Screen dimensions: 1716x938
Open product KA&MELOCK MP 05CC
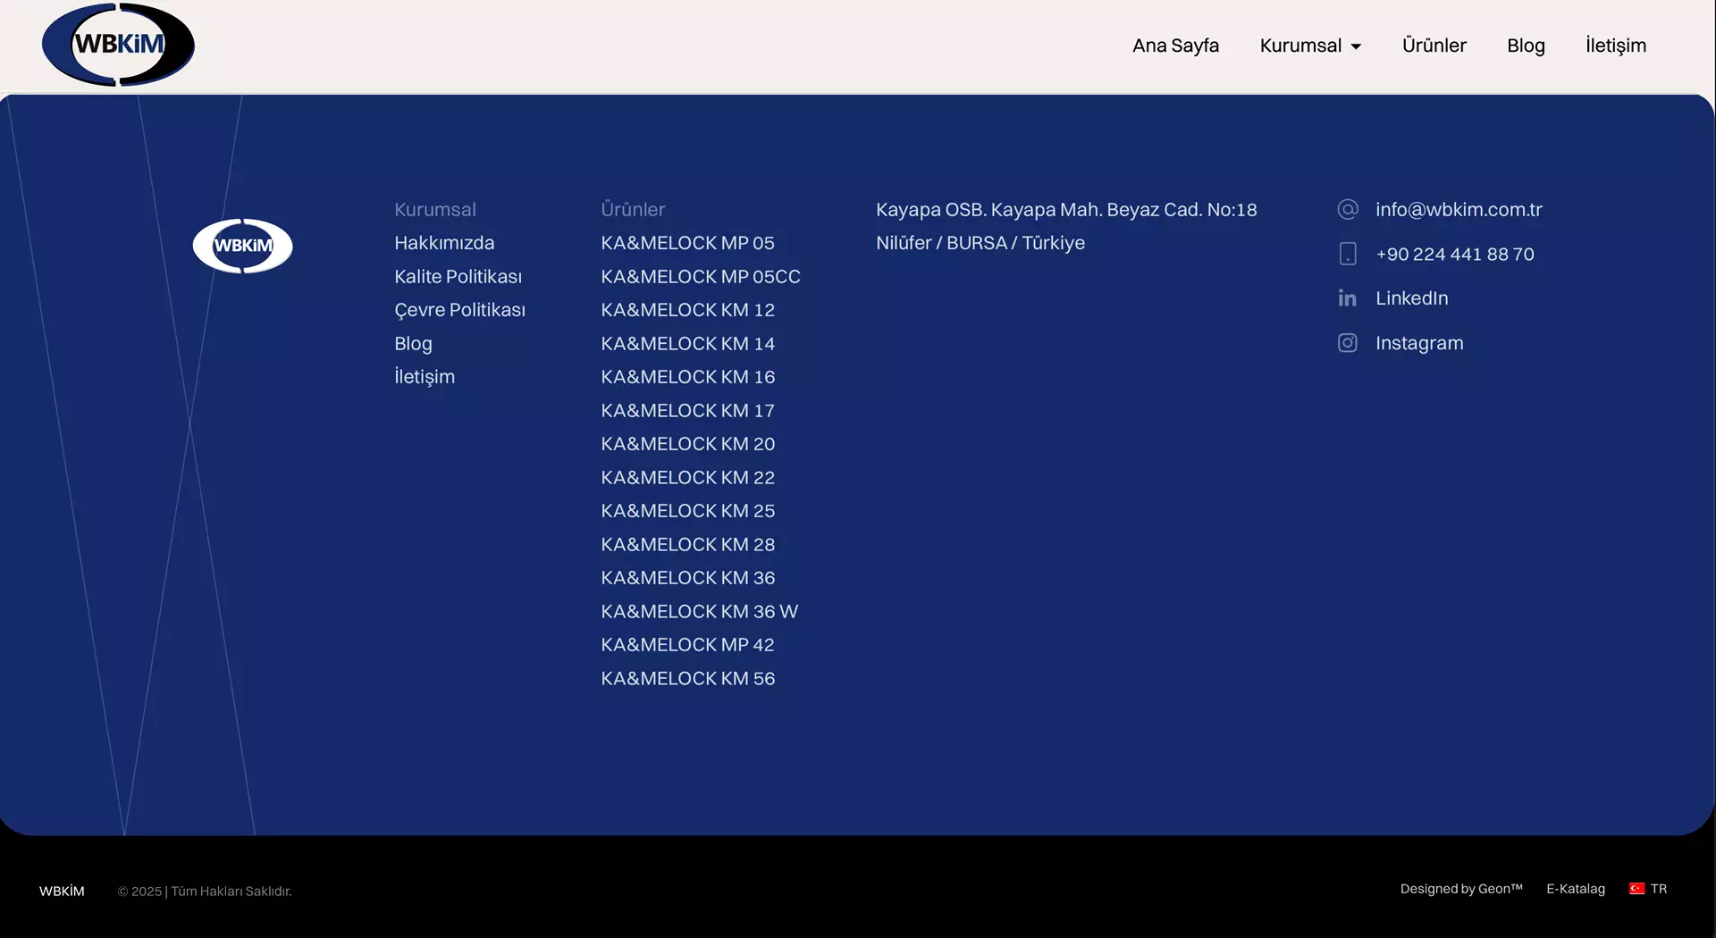pyautogui.click(x=701, y=277)
